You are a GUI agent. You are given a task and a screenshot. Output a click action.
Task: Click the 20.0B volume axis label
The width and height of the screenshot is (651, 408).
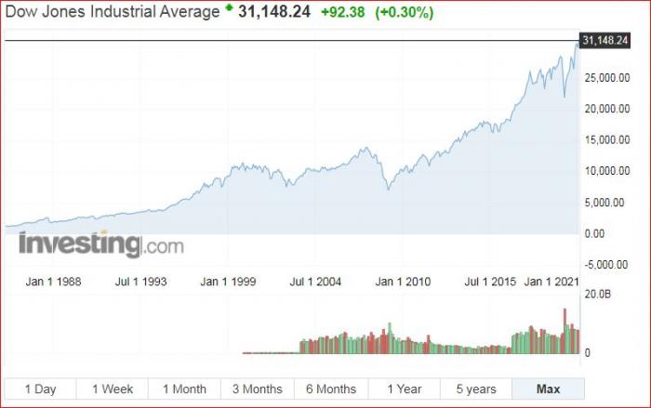[x=593, y=294]
